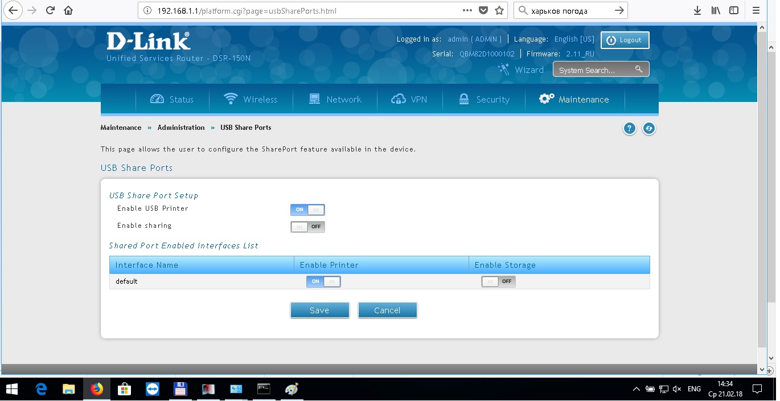Open Command Prompt from the taskbar
The width and height of the screenshot is (780, 401).
click(x=264, y=390)
